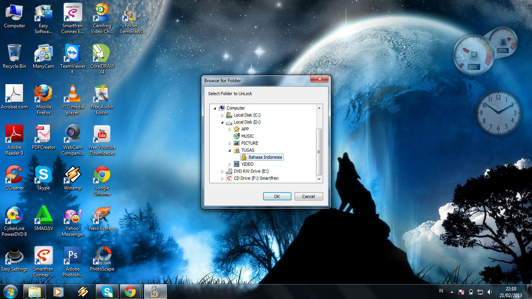Screen dimensions: 532x299
Task: Open the ManyCam desktop shortcut
Action: pyautogui.click(x=44, y=57)
